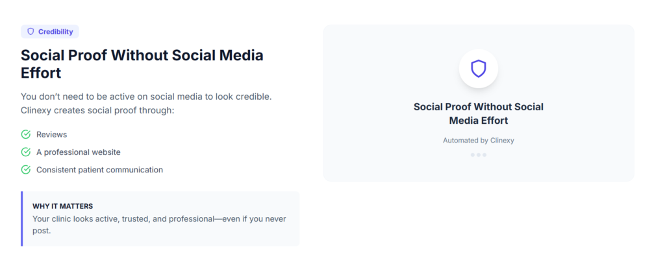
Task: Click the WHY IT MATTERS heading
Action: pos(62,206)
